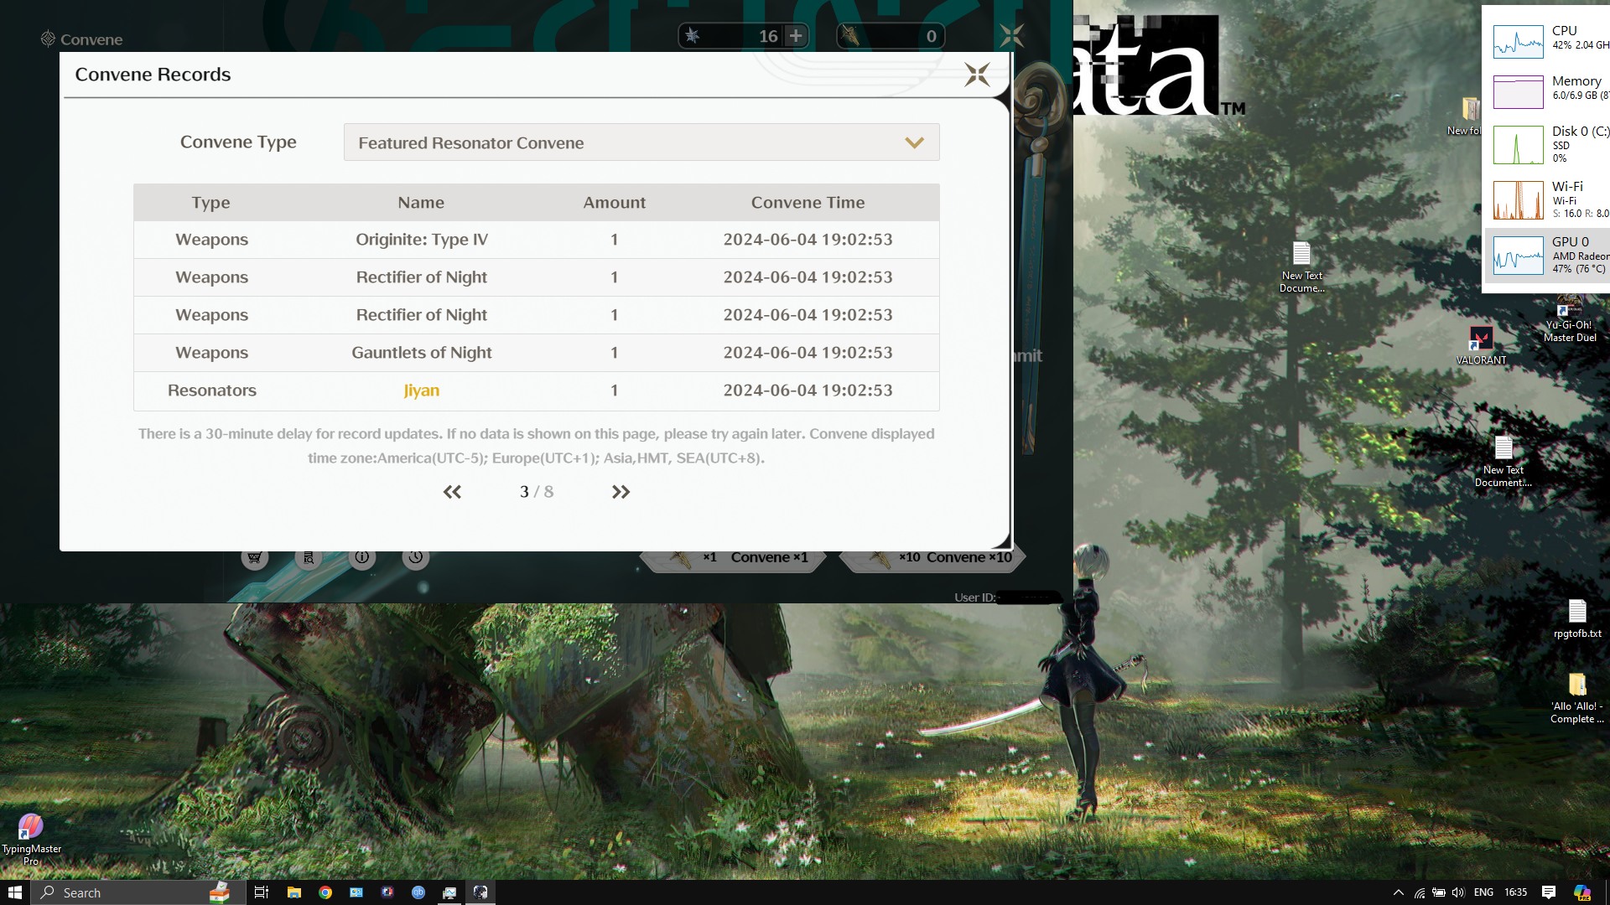Open the convene info icon
The height and width of the screenshot is (905, 1610).
click(x=361, y=557)
